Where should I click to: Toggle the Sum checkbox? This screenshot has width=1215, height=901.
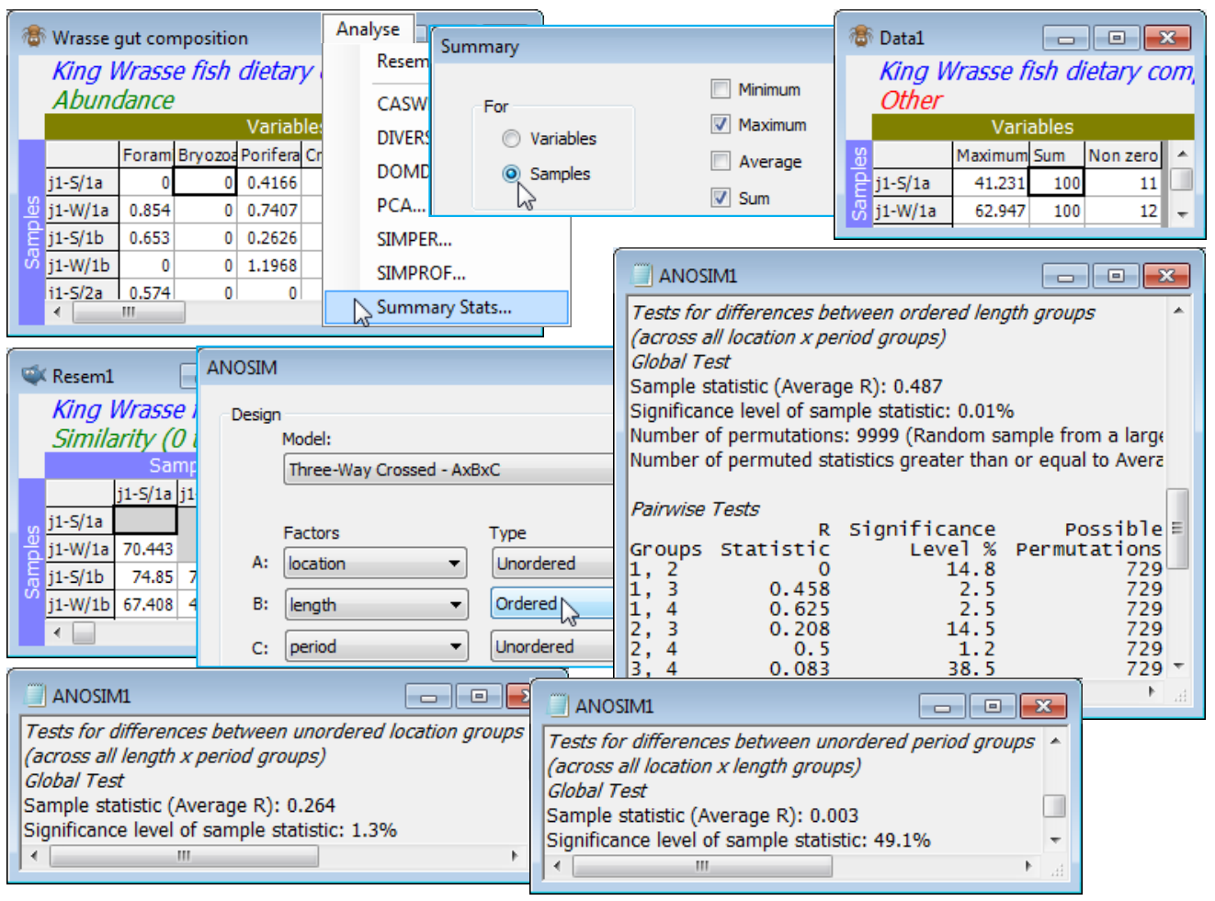(721, 198)
